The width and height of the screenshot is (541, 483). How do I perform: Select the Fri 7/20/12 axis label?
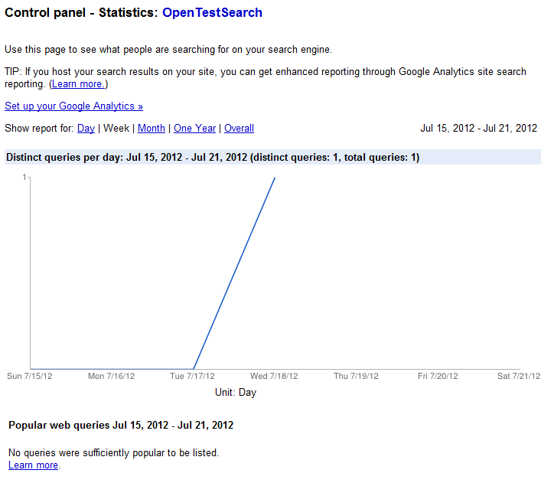(x=438, y=376)
